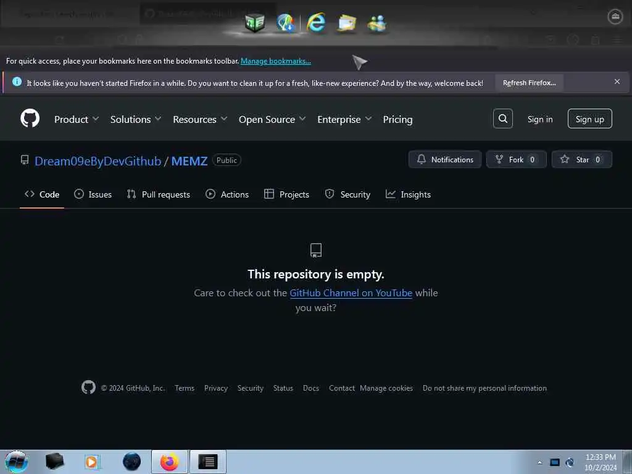The width and height of the screenshot is (632, 474).
Task: Click the Sign in link
Action: pyautogui.click(x=540, y=119)
